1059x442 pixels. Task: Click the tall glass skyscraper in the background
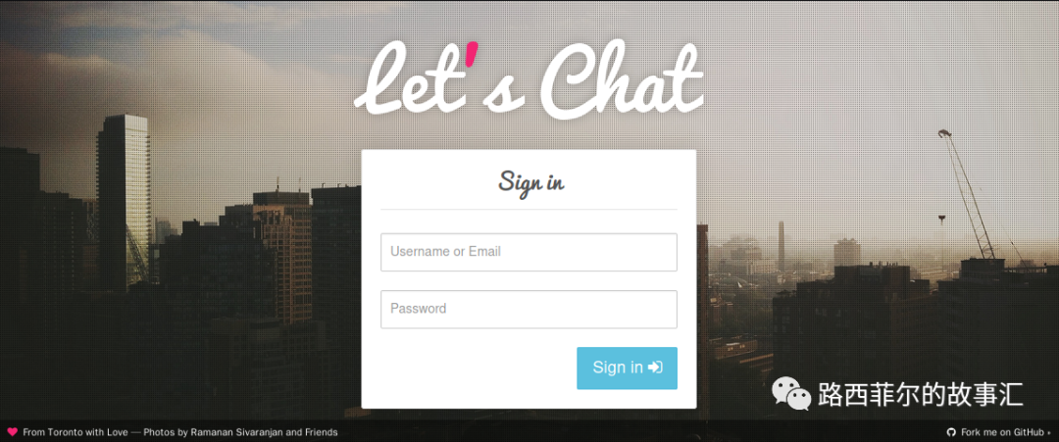point(123,203)
